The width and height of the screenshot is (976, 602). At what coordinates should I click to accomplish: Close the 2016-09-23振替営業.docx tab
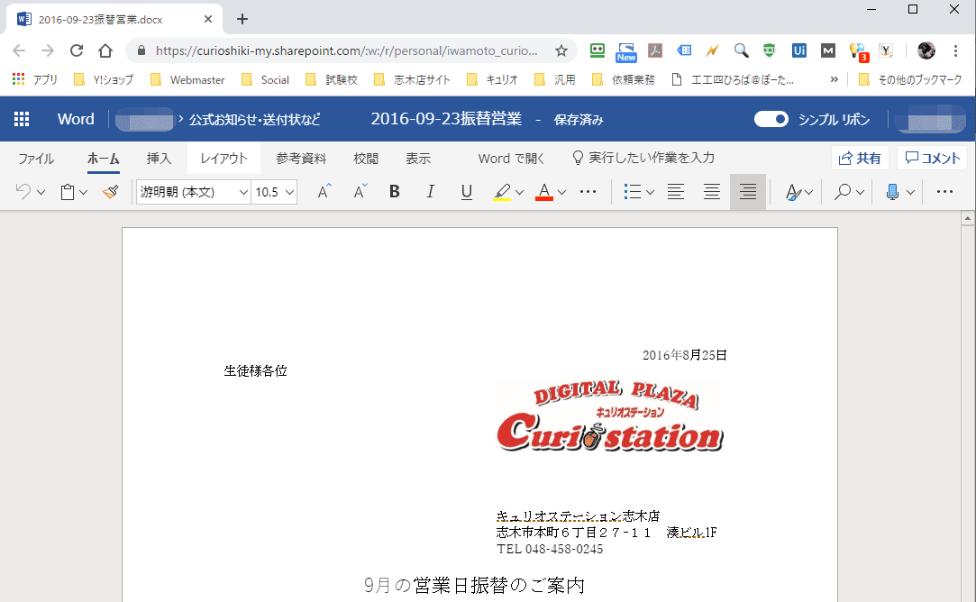(208, 19)
